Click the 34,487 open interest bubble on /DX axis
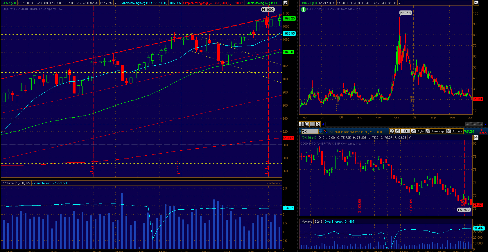488x252 pixels. [478, 228]
